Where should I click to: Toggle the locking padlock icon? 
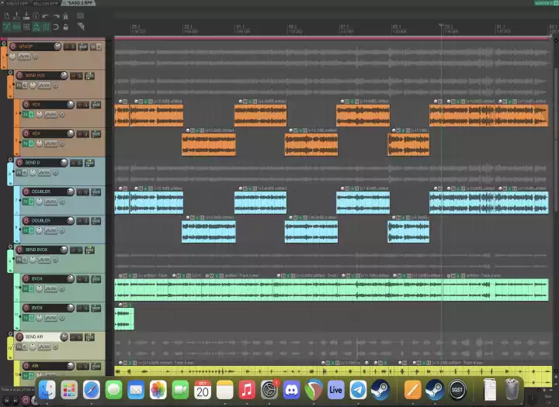(x=68, y=27)
